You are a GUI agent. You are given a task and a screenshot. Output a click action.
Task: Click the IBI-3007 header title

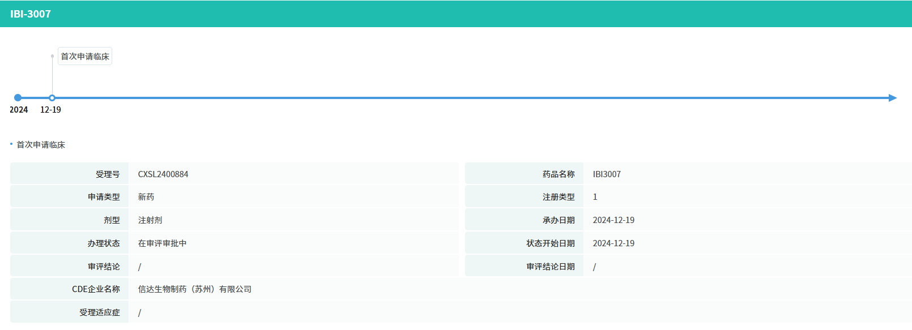pos(31,14)
